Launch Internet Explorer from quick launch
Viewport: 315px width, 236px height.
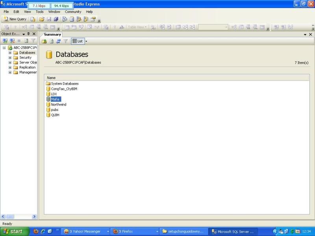43,232
